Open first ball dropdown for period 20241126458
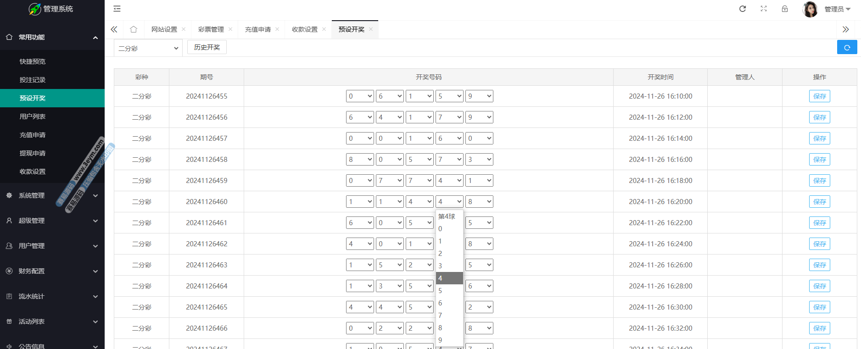 click(360, 160)
